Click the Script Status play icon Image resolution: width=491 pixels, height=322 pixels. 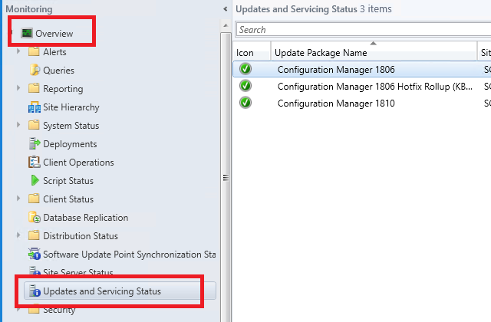pos(35,180)
